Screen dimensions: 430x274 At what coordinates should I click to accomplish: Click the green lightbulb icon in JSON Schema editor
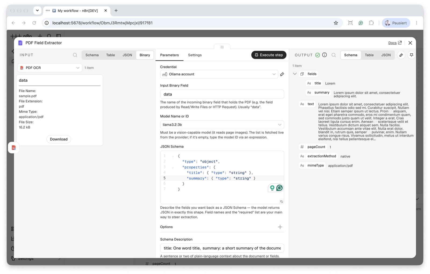(x=272, y=188)
